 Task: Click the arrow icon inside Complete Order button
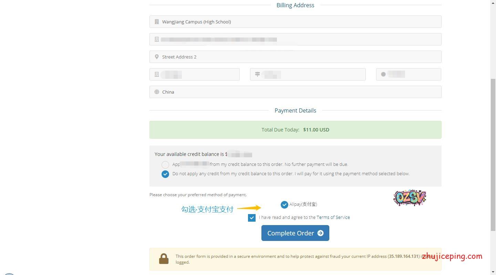(x=320, y=233)
